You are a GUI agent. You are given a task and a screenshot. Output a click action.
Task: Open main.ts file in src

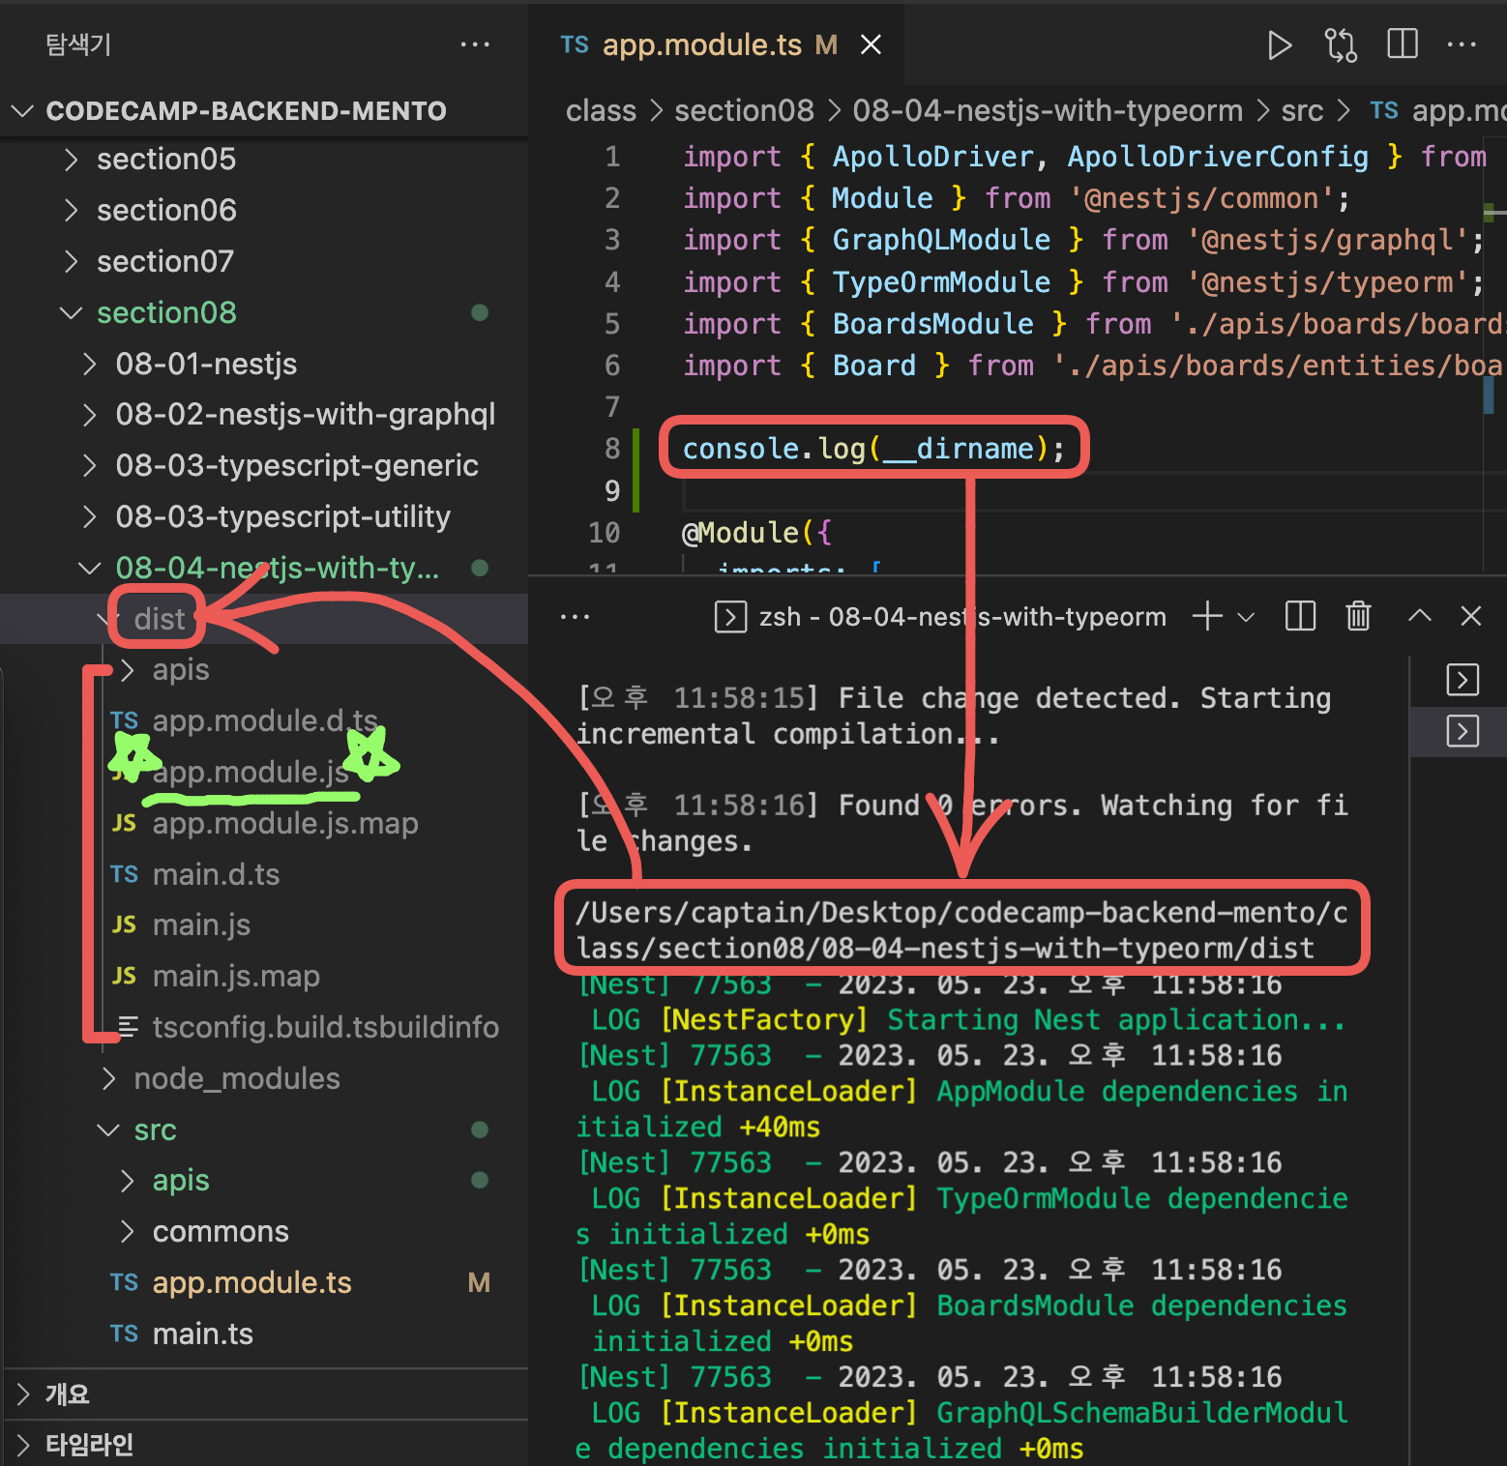point(202,1334)
